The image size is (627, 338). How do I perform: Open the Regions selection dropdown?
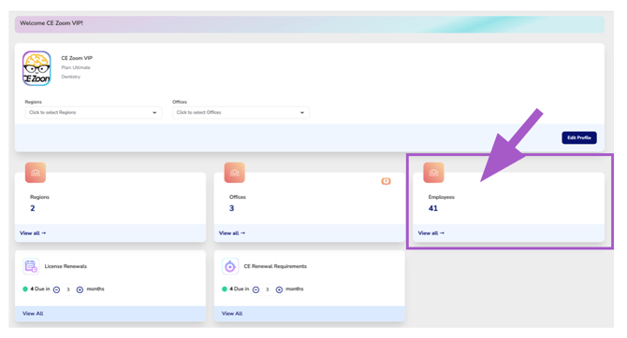pyautogui.click(x=94, y=113)
